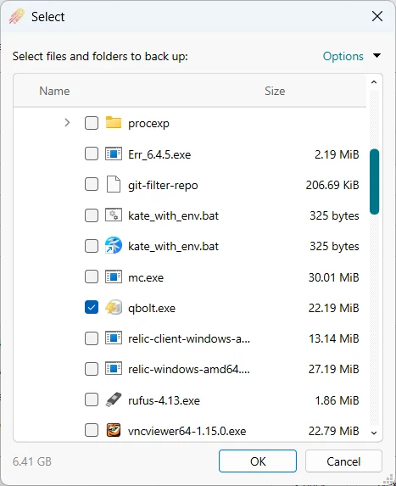The width and height of the screenshot is (396, 486).
Task: Uncheck the qbolt.exe checkbox
Action: (x=92, y=308)
